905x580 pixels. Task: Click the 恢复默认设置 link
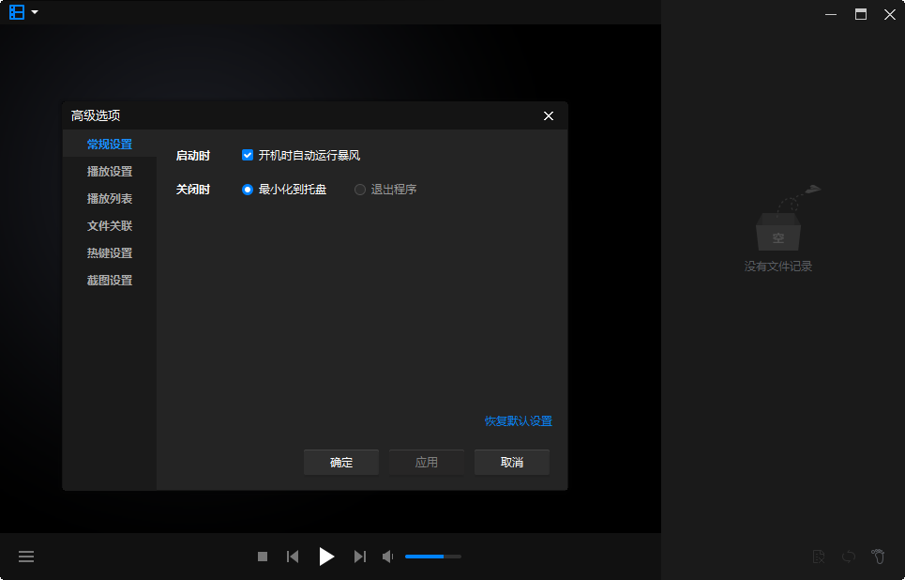click(518, 421)
